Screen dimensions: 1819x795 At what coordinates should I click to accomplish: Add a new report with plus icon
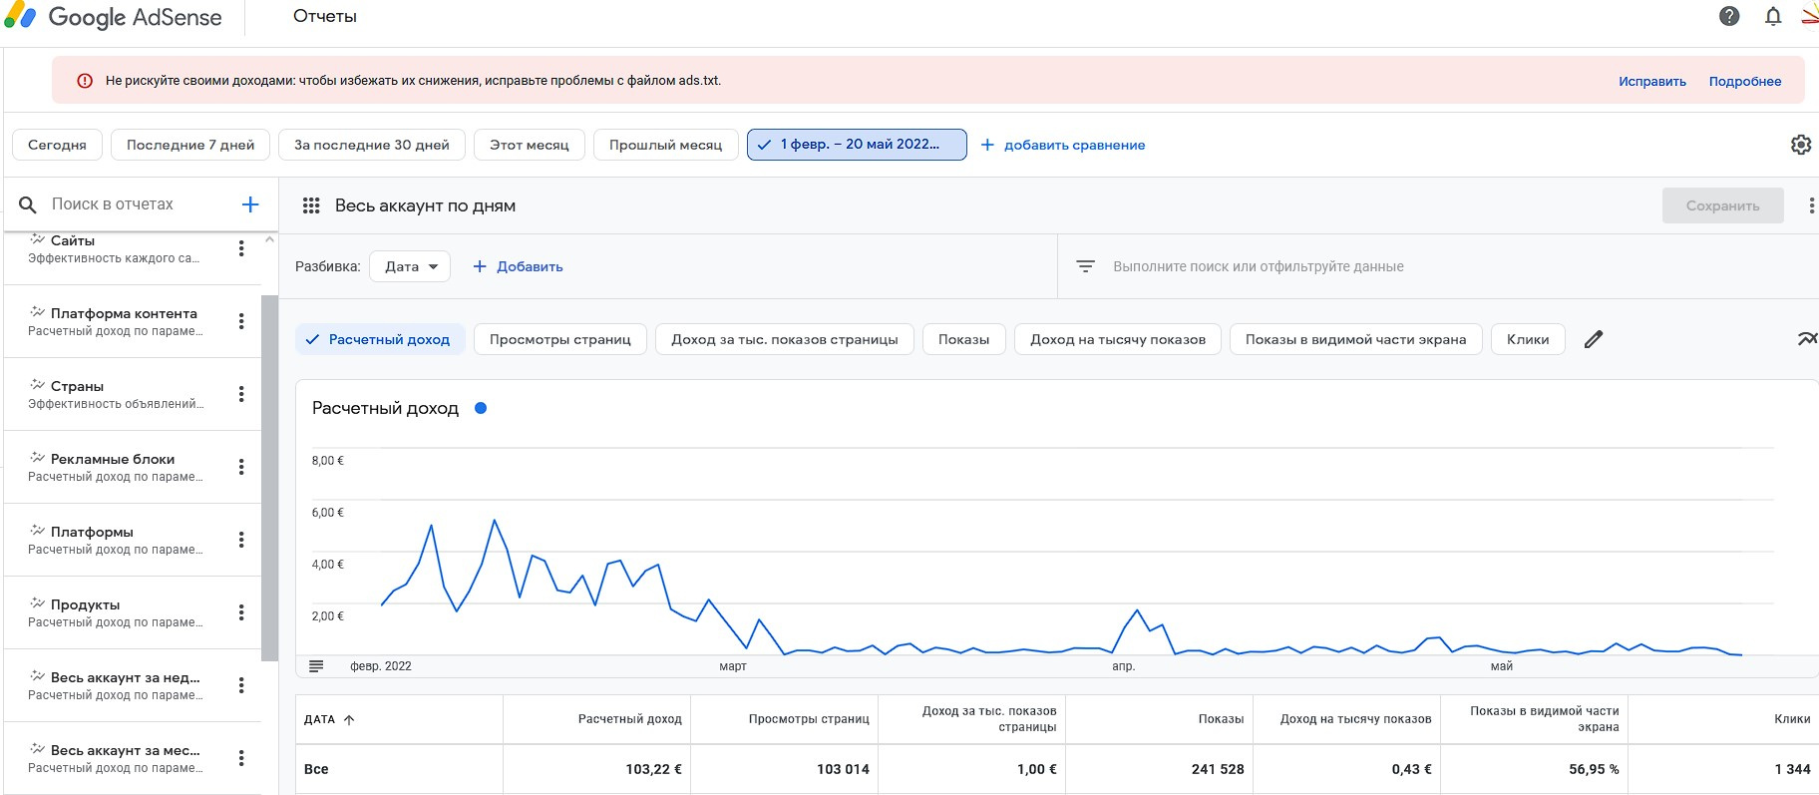[x=250, y=204]
